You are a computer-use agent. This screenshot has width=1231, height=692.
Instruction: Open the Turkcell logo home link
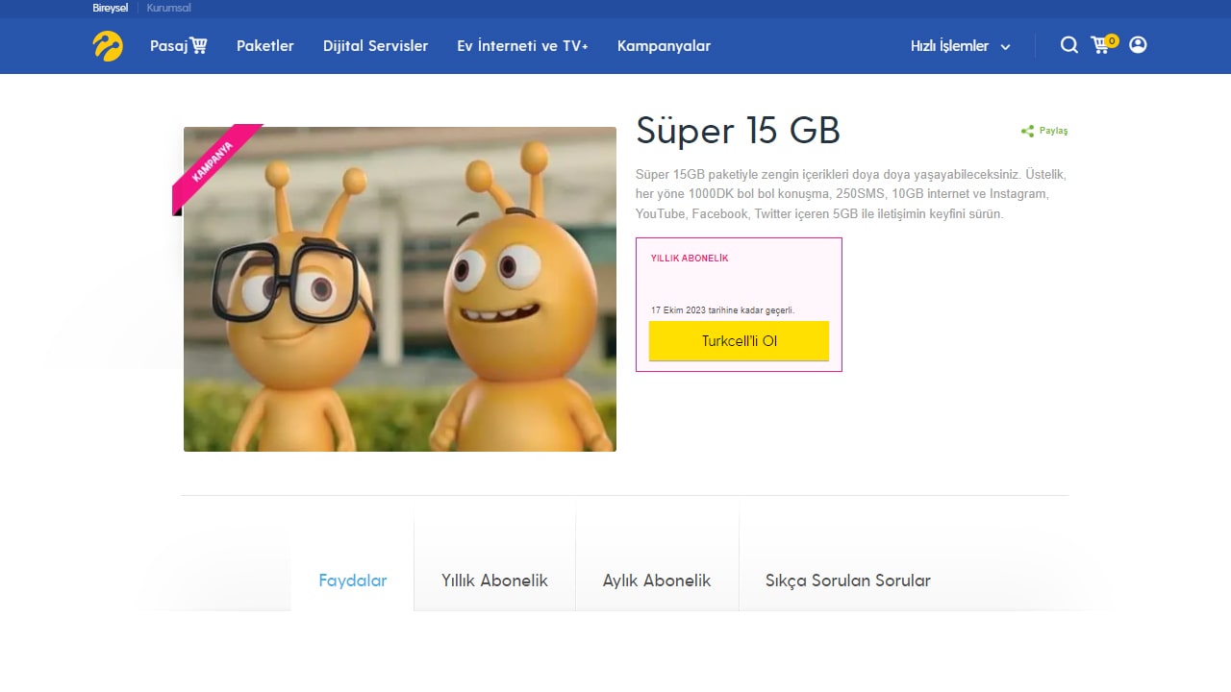point(108,46)
